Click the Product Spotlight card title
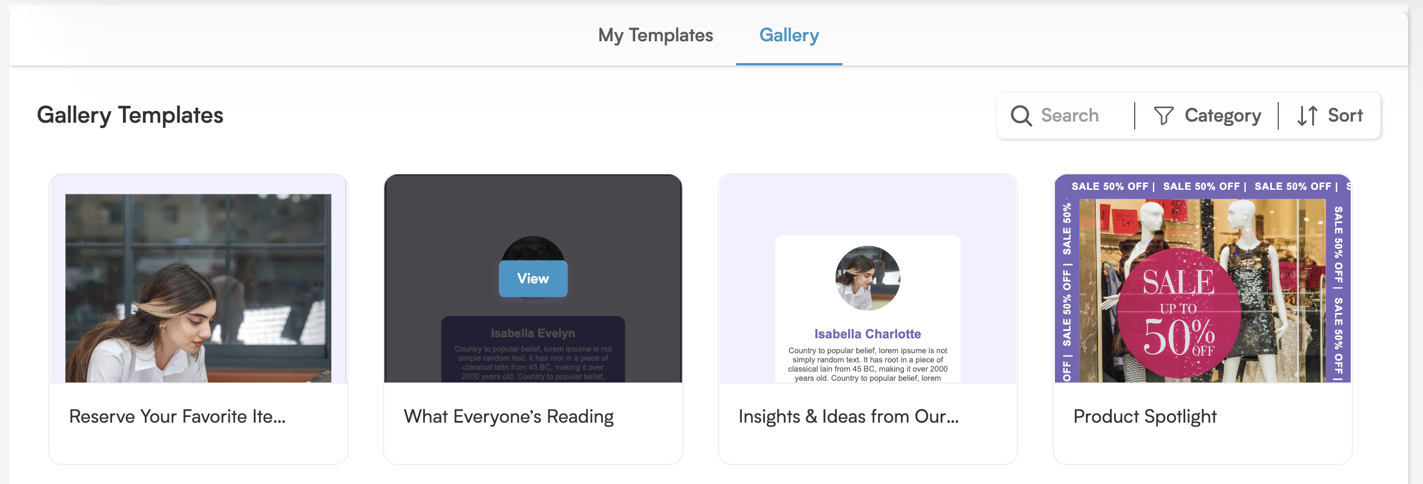Viewport: 1423px width, 484px height. [x=1145, y=416]
